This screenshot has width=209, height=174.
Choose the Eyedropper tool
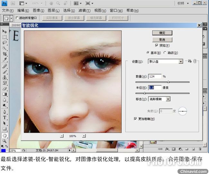click(x=5, y=60)
